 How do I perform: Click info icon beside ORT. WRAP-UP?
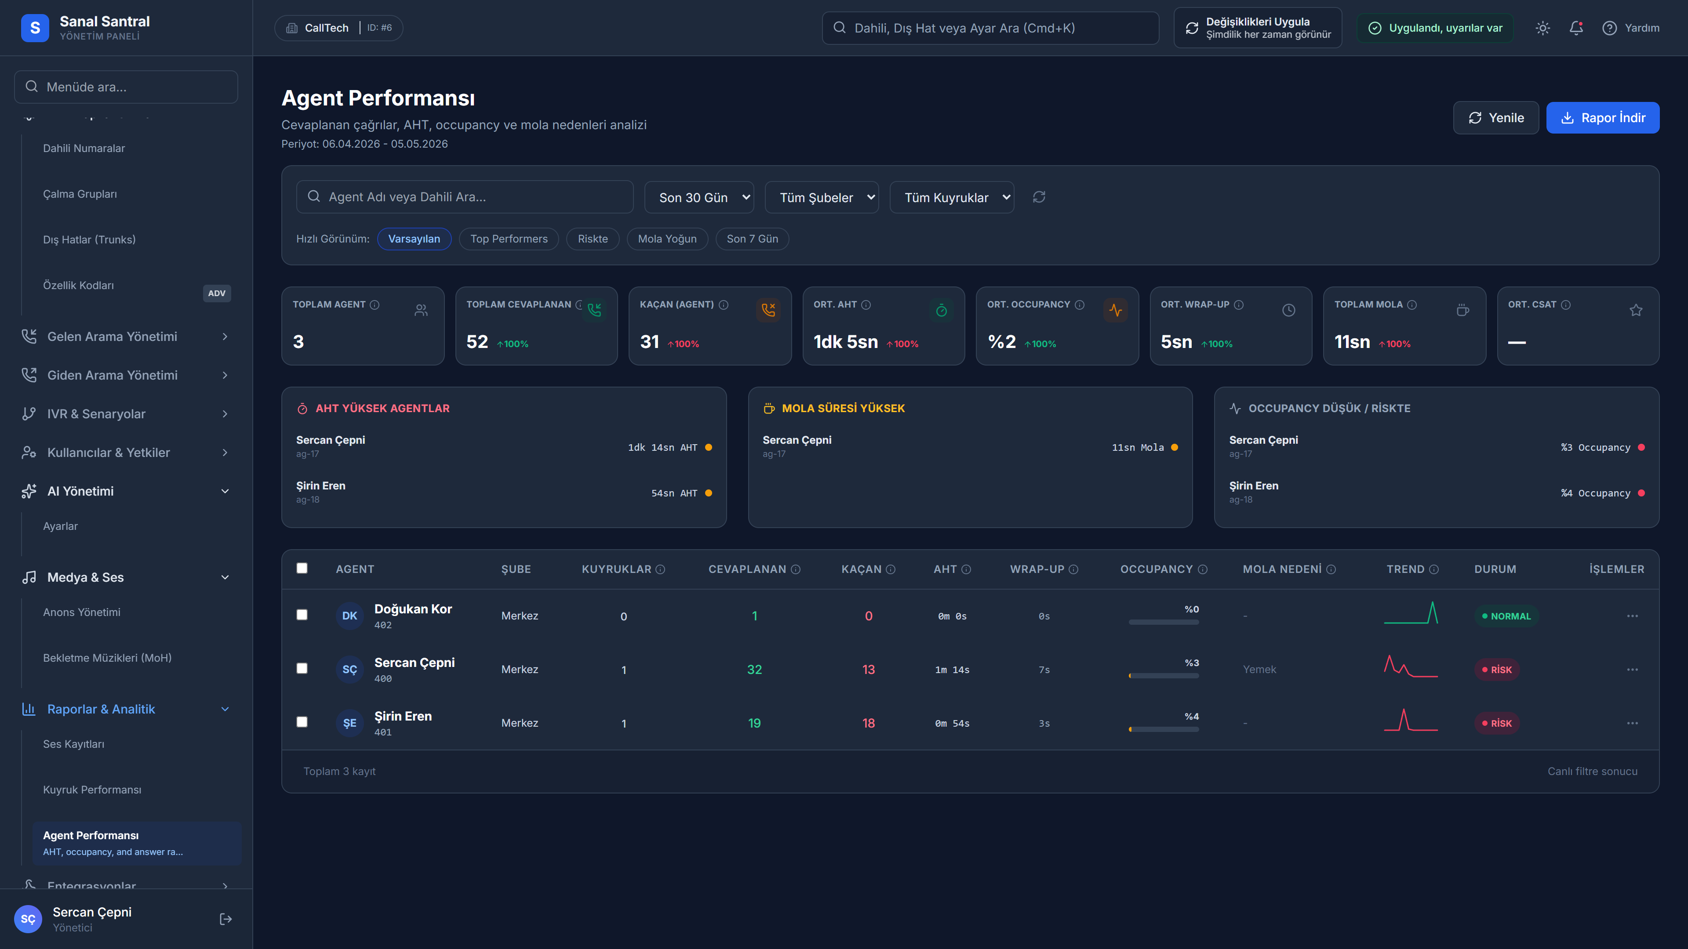[x=1239, y=304]
